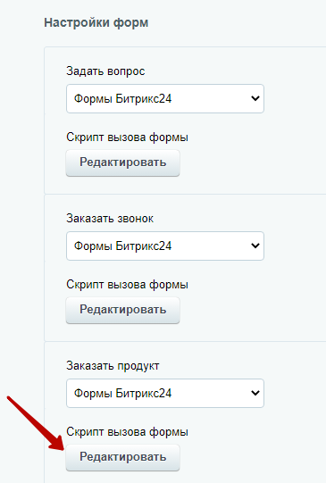Open the Формы Битрикс24 dropdown under Заказать продукт
Viewport: 326px width, 483px height.
[x=165, y=393]
